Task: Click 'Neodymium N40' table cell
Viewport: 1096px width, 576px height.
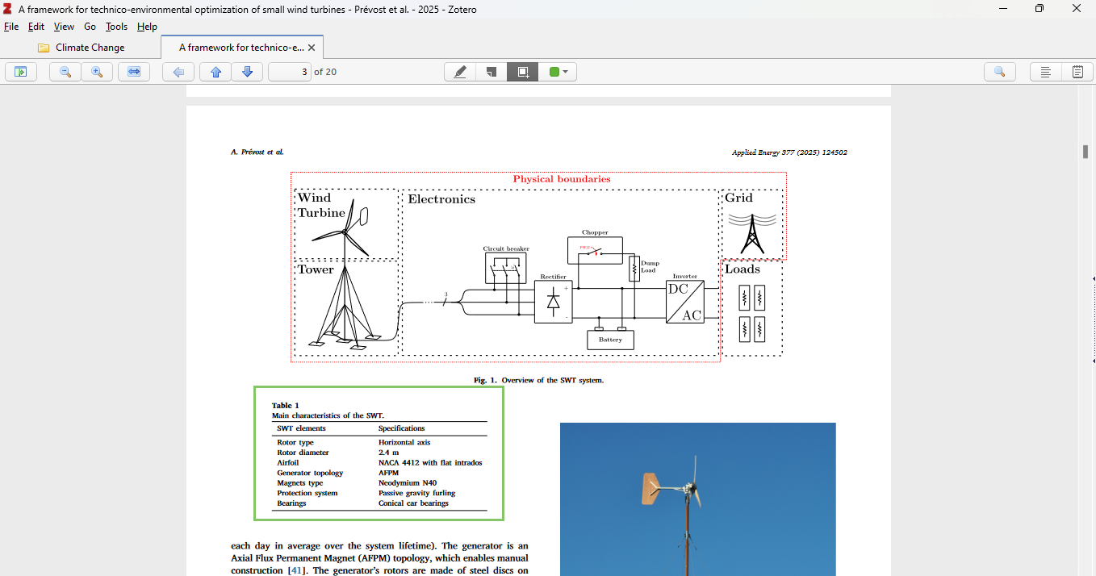Action: [x=408, y=482]
